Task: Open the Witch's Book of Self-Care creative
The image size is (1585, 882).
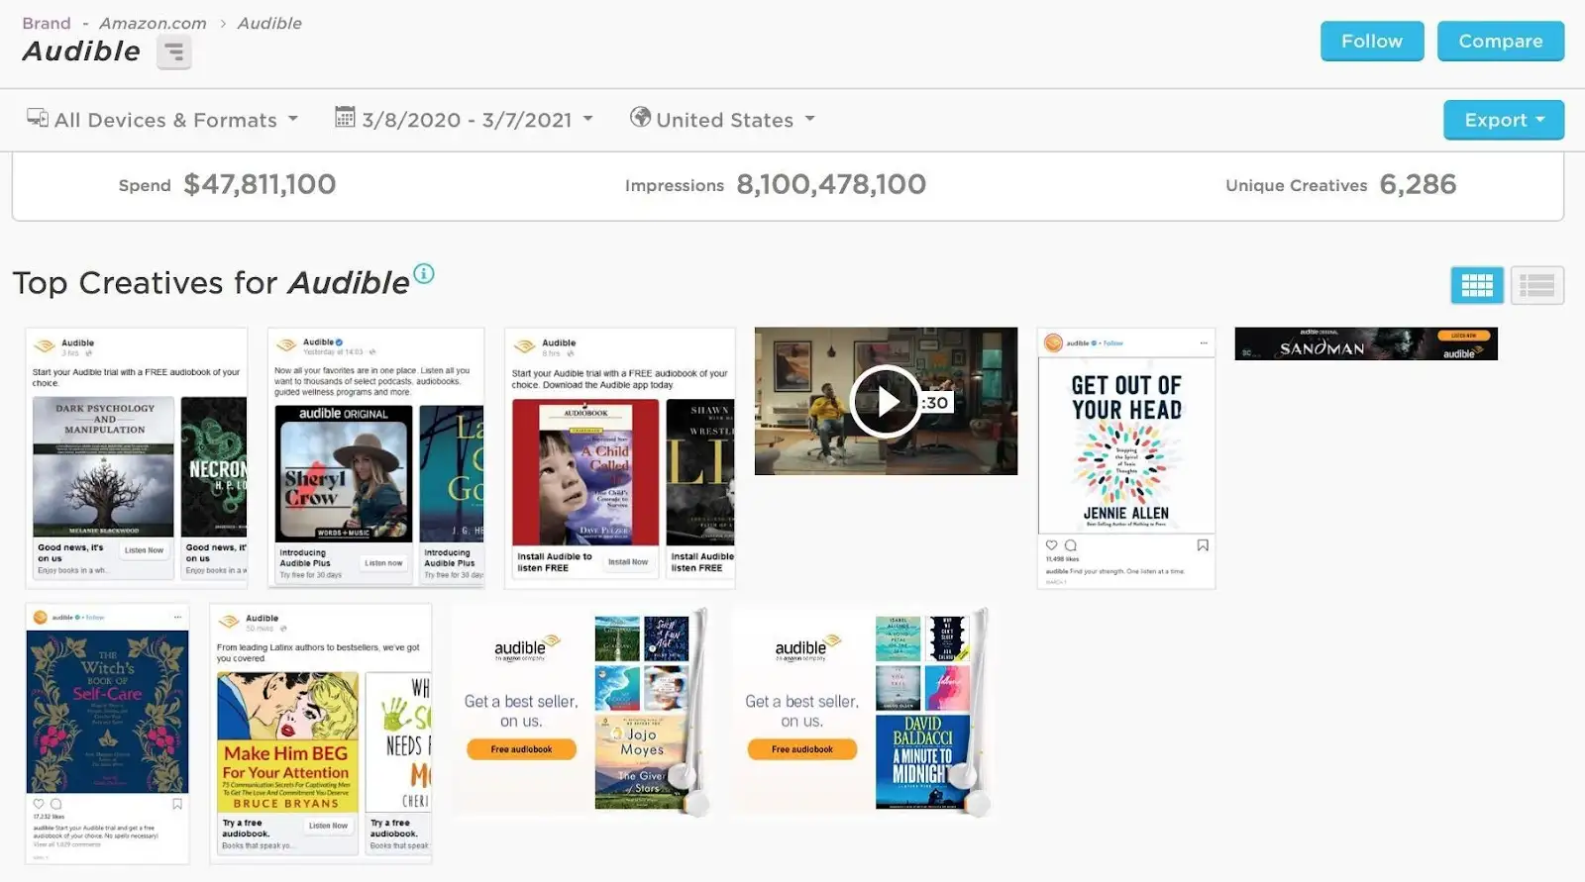Action: 107,734
